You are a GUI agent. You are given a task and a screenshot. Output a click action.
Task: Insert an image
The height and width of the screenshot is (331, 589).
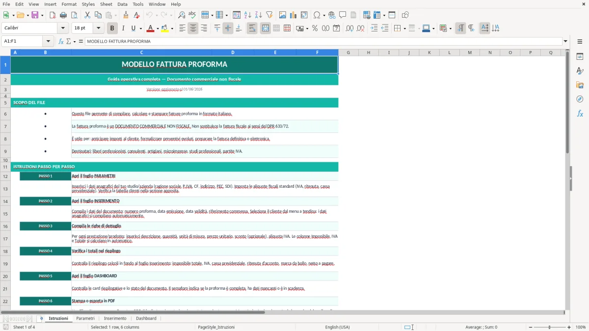(282, 15)
